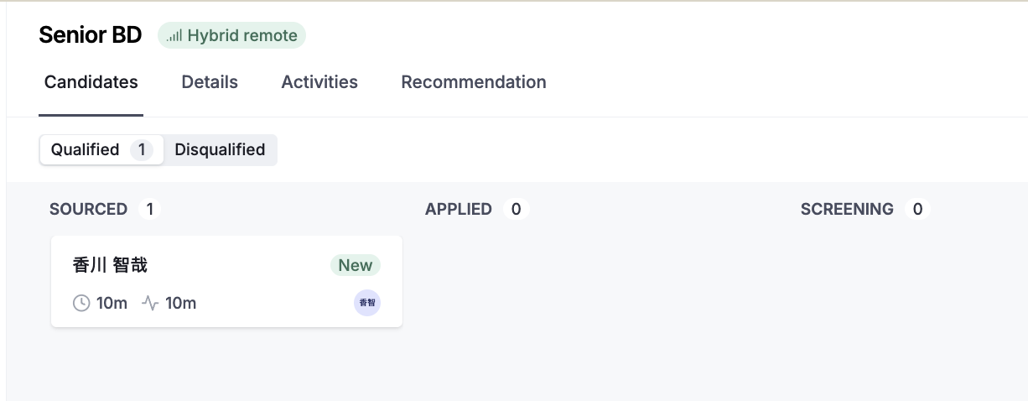1028x401 pixels.
Task: Click the SOURCED column header
Action: pyautogui.click(x=89, y=209)
